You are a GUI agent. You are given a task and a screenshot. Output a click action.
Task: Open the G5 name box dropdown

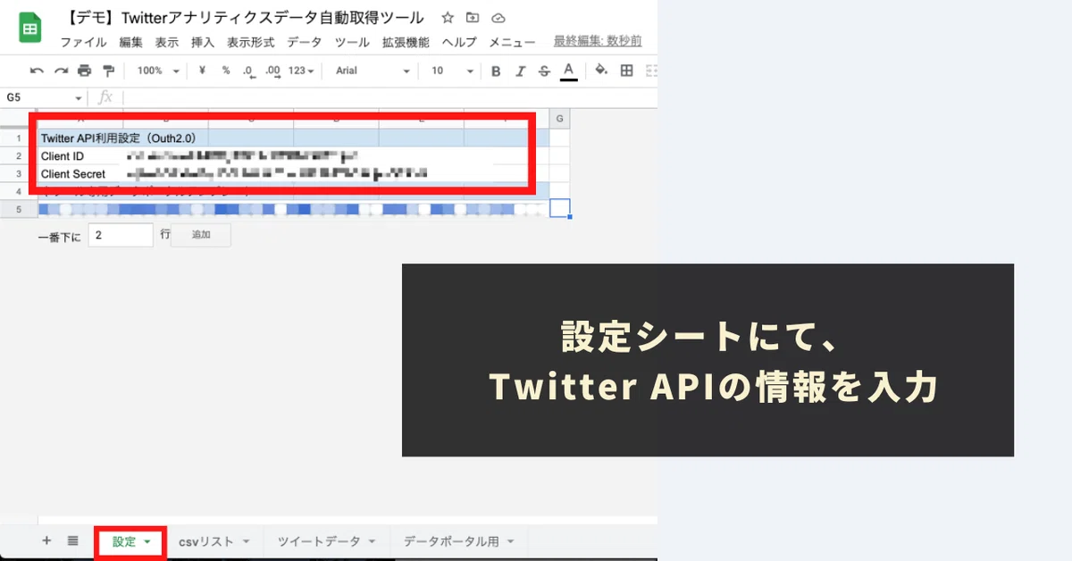click(79, 97)
